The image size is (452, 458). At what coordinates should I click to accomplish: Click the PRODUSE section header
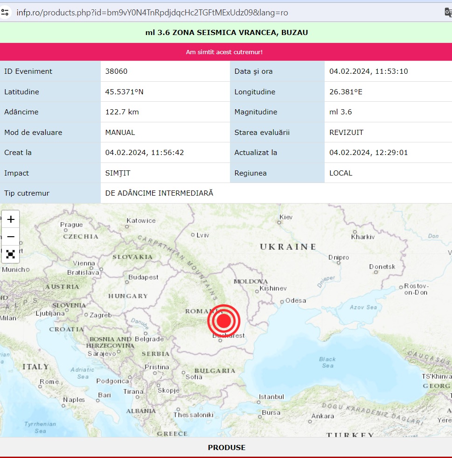pyautogui.click(x=226, y=447)
